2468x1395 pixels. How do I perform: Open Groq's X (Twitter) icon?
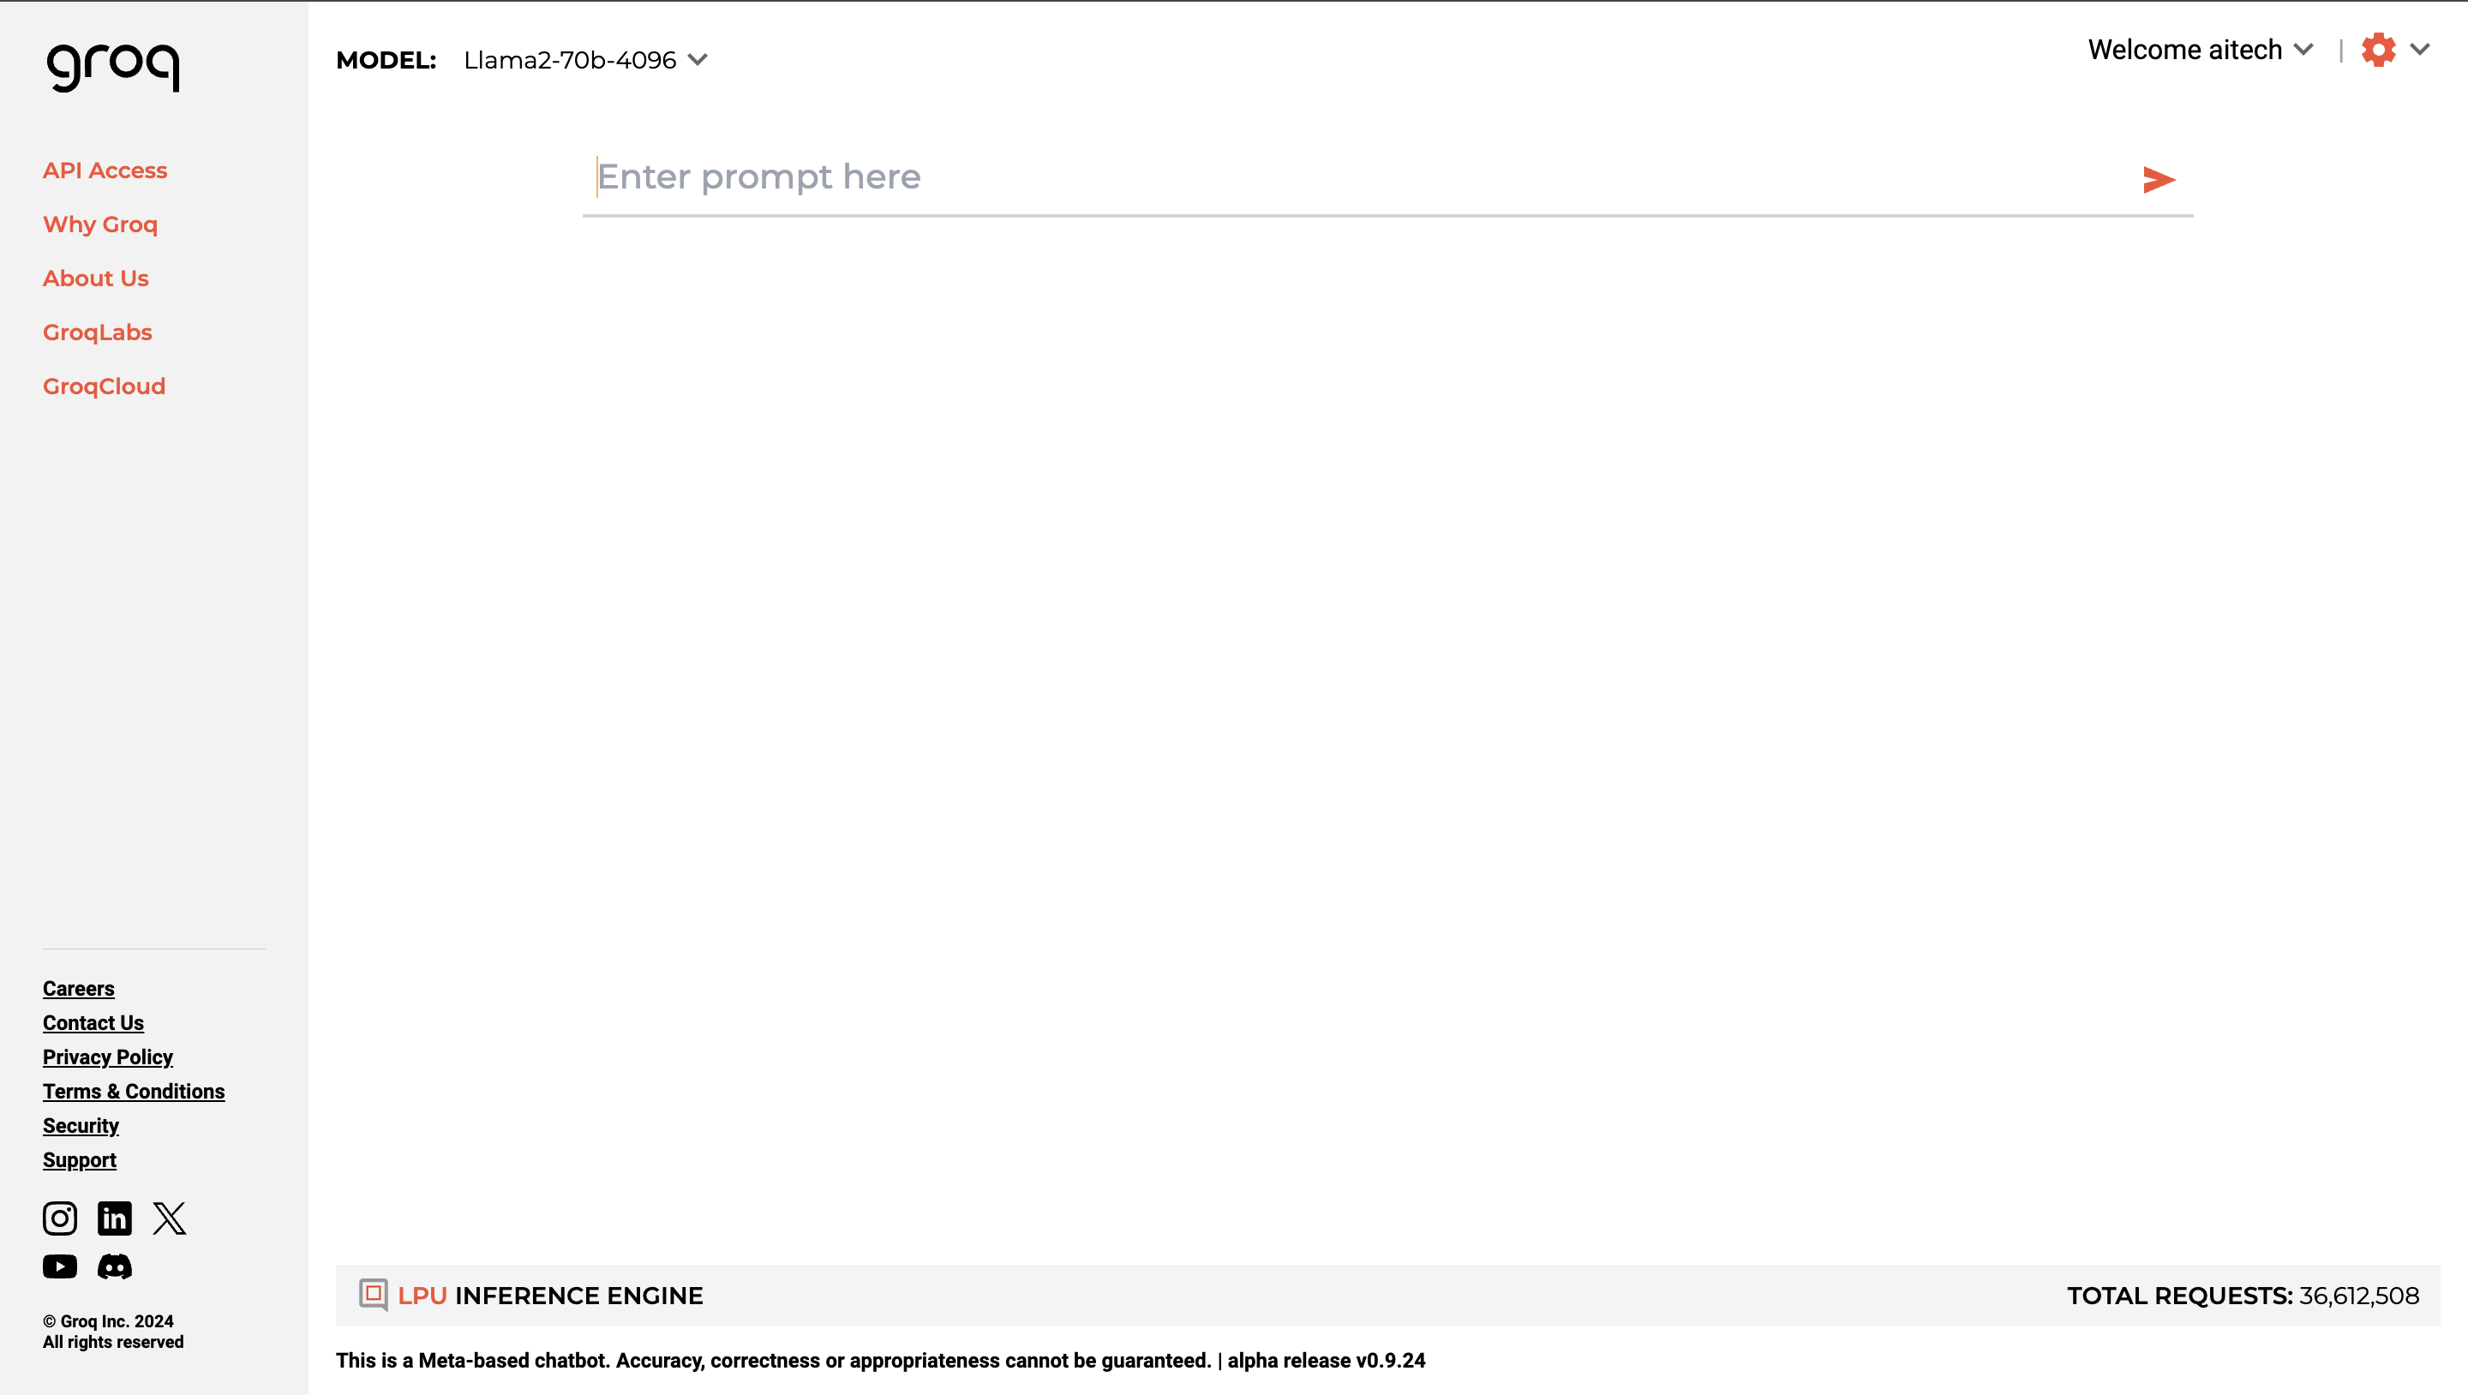pos(170,1218)
